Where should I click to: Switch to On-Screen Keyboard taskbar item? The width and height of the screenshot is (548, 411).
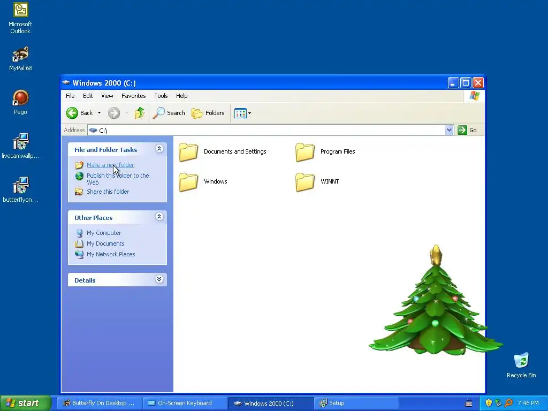pyautogui.click(x=185, y=403)
